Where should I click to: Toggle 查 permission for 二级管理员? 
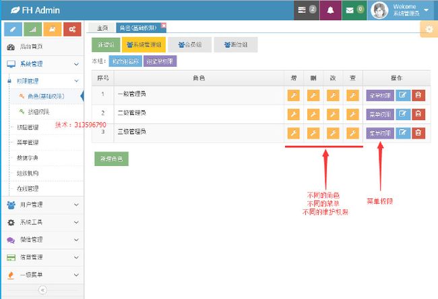pos(352,114)
